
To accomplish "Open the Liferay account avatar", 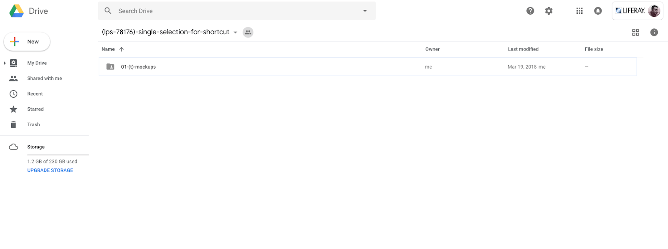I will tap(654, 11).
